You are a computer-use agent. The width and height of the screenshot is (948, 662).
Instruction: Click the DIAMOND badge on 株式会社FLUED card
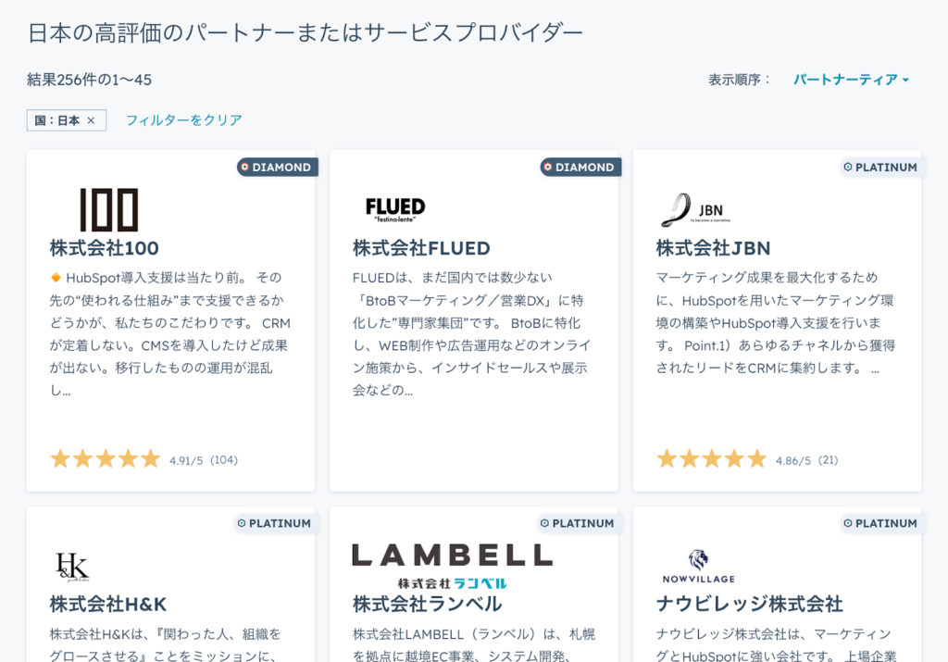pos(580,168)
